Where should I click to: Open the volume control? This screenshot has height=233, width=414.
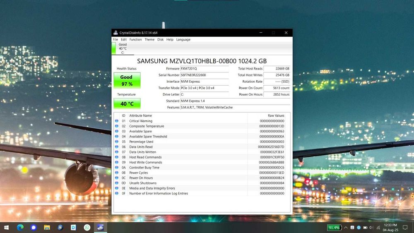click(372, 228)
